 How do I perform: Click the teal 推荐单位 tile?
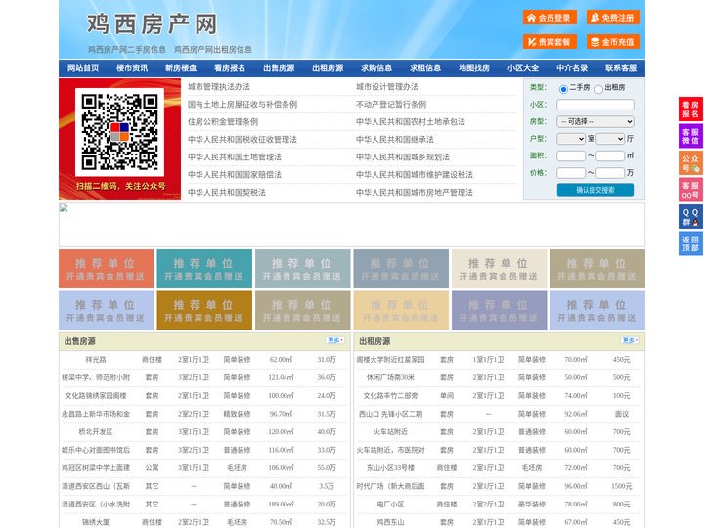204,269
